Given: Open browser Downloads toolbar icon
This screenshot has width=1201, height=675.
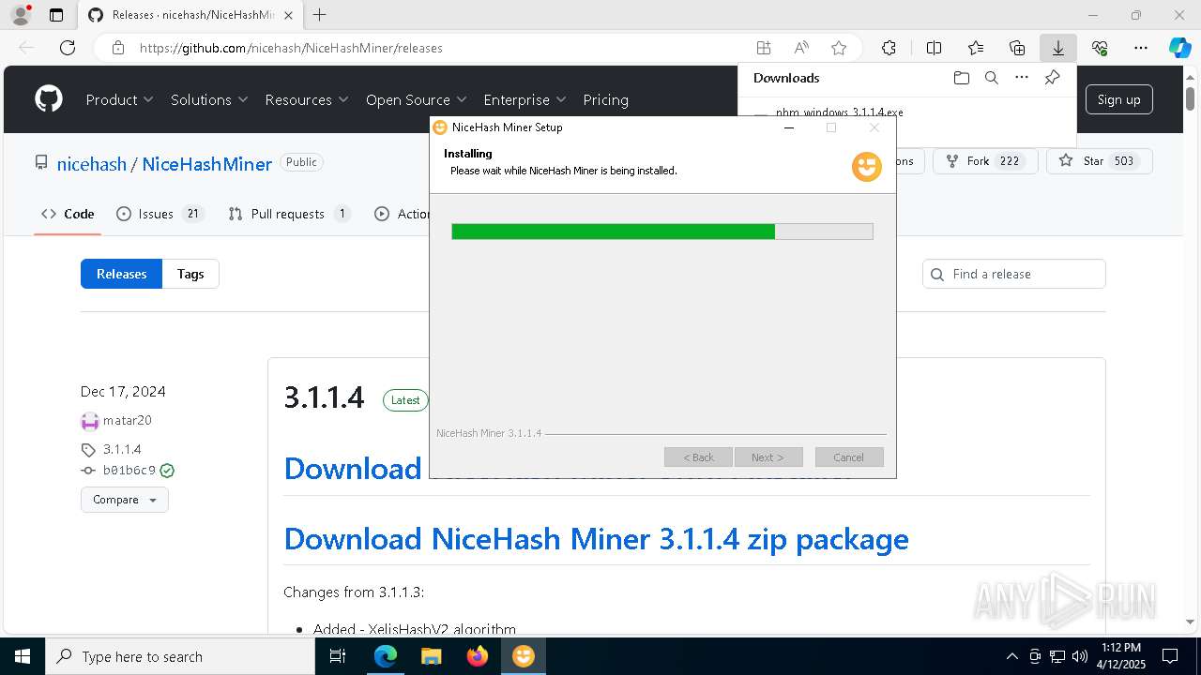Looking at the screenshot, I should pos(1057,48).
